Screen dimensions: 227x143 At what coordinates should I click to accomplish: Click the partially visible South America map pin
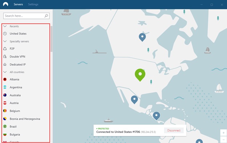pos(199,141)
